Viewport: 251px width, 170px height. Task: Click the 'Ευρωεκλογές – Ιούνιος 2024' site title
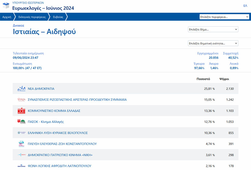point(43,8)
